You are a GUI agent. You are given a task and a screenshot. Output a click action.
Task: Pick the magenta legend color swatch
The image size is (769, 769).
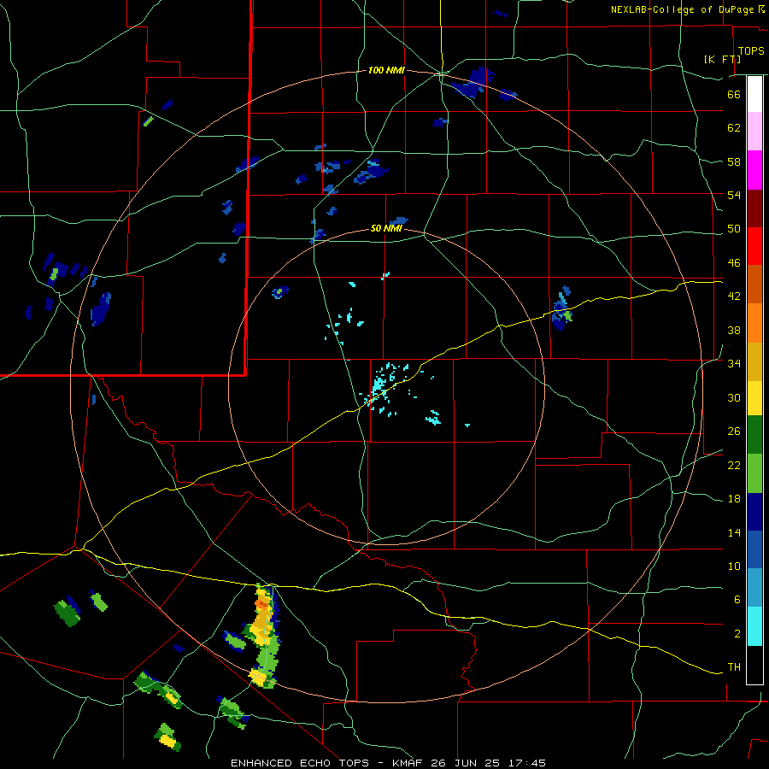click(x=754, y=170)
